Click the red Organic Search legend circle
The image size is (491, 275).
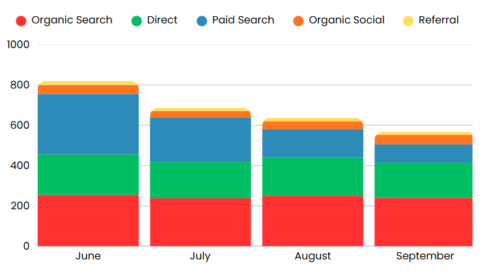(x=21, y=21)
